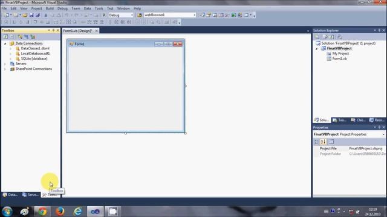The width and height of the screenshot is (387, 217).
Task: Pin the Toolbox panel auto-hide icon
Action: tap(53, 30)
